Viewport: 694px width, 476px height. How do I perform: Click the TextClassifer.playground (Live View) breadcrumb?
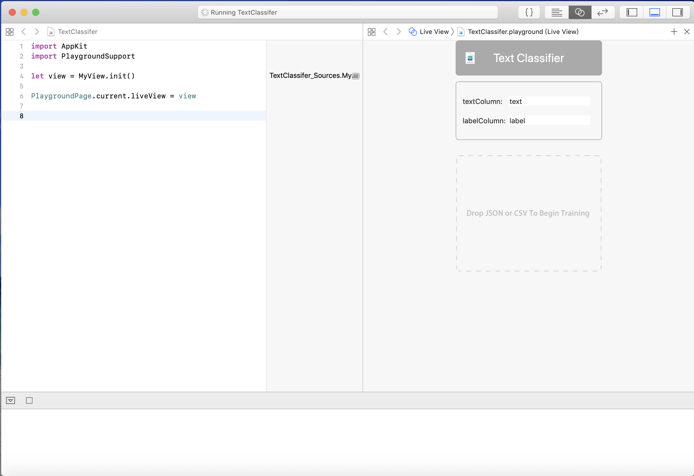[523, 32]
